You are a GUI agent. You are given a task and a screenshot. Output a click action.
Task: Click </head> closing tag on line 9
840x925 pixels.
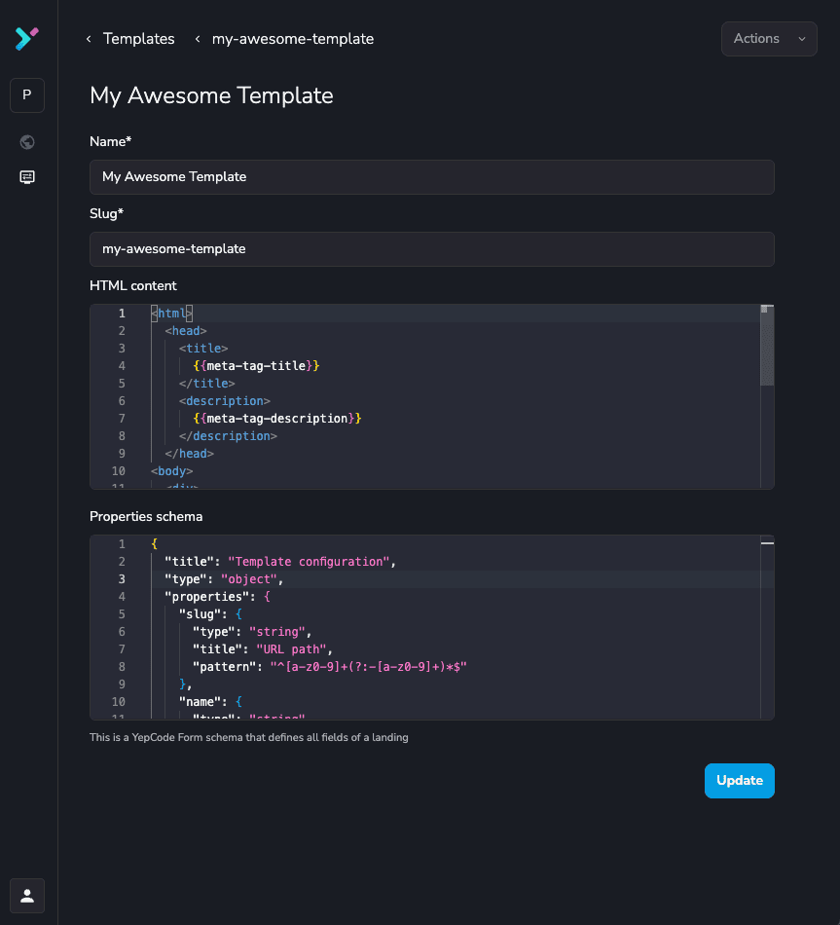[190, 454]
